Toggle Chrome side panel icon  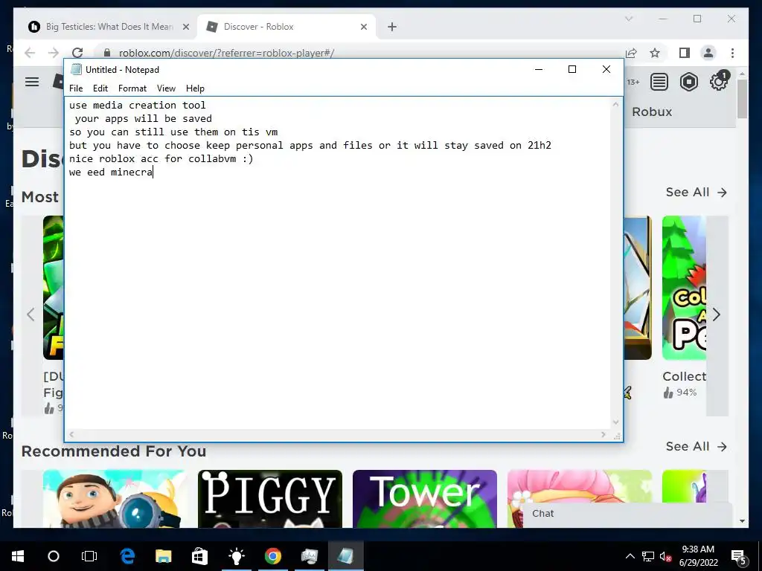[x=685, y=53]
